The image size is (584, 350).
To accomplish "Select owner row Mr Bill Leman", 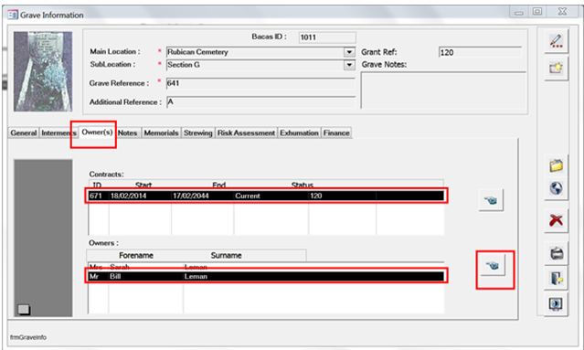I will 266,276.
